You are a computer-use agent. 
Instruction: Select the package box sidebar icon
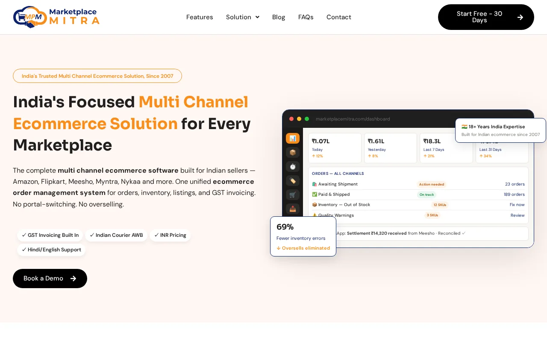click(293, 152)
